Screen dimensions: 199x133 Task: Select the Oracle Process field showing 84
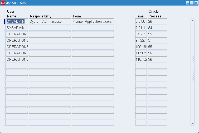click(157, 28)
